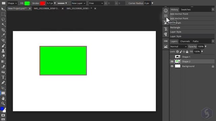Viewport: 216px width, 121px height.
Task: Open the Paragraph panel icon
Action: 166,34
